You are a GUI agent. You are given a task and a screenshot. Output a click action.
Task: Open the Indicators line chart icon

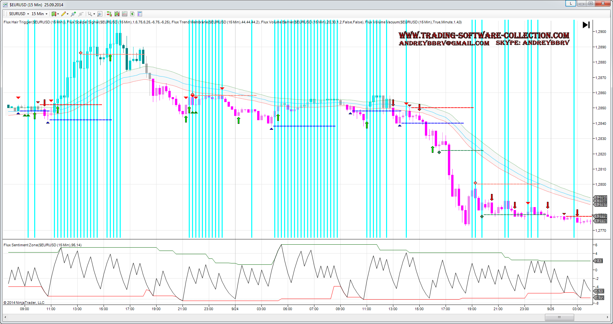124,14
